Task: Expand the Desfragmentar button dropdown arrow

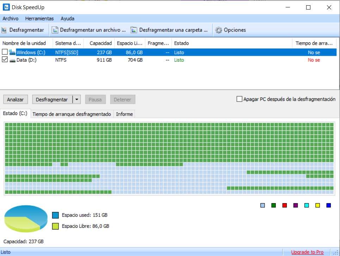Action: click(x=77, y=99)
